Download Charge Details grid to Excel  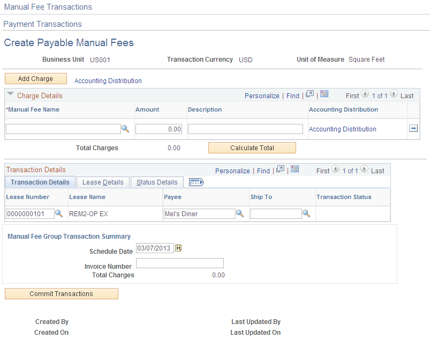coord(325,94)
